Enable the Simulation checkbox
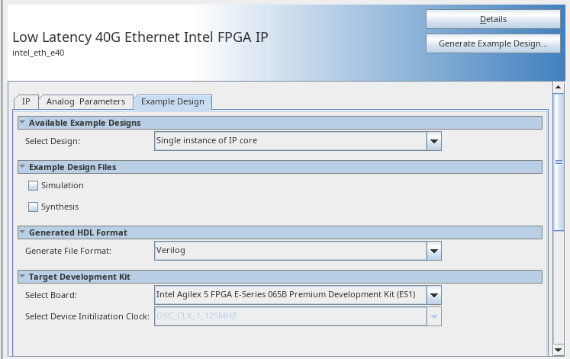570x359 pixels. 33,185
